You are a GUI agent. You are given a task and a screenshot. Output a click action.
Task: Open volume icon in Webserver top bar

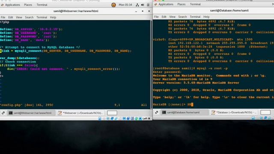[143, 5]
